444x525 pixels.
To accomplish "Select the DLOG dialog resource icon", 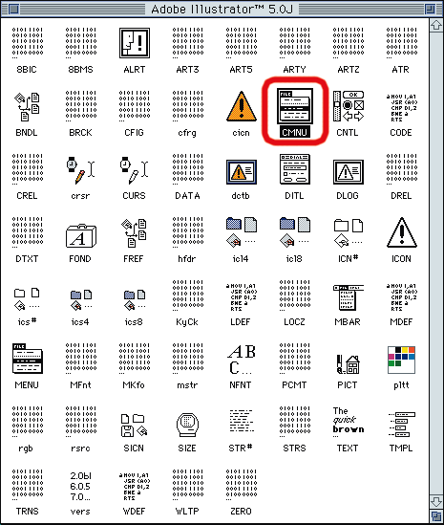I will pos(349,172).
